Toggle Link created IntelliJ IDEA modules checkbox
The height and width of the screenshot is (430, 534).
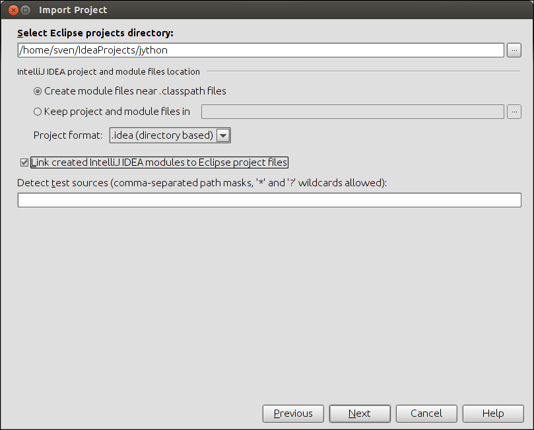coord(24,162)
